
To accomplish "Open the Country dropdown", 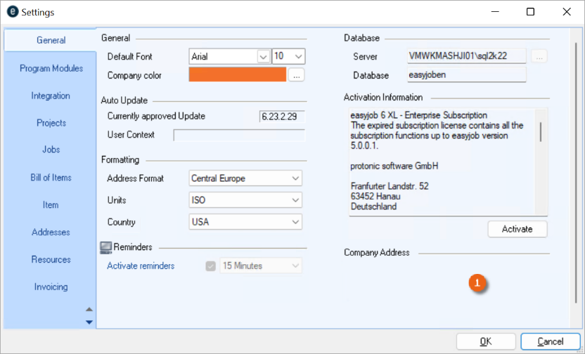I will click(x=295, y=222).
